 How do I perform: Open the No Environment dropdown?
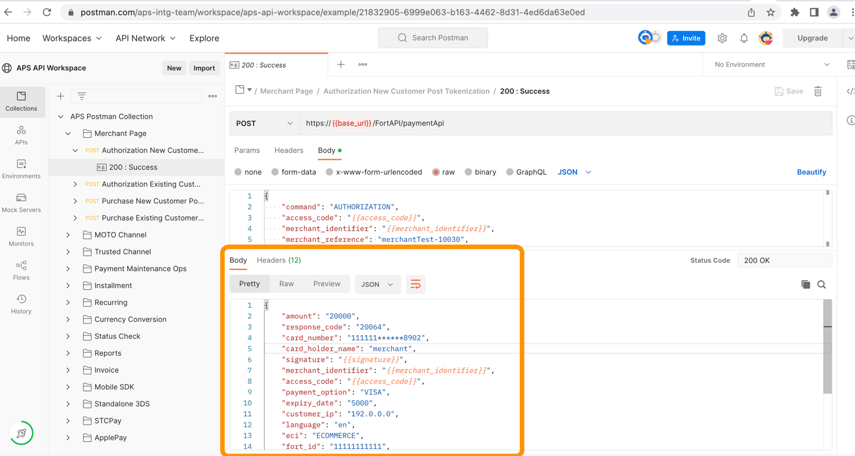point(771,64)
